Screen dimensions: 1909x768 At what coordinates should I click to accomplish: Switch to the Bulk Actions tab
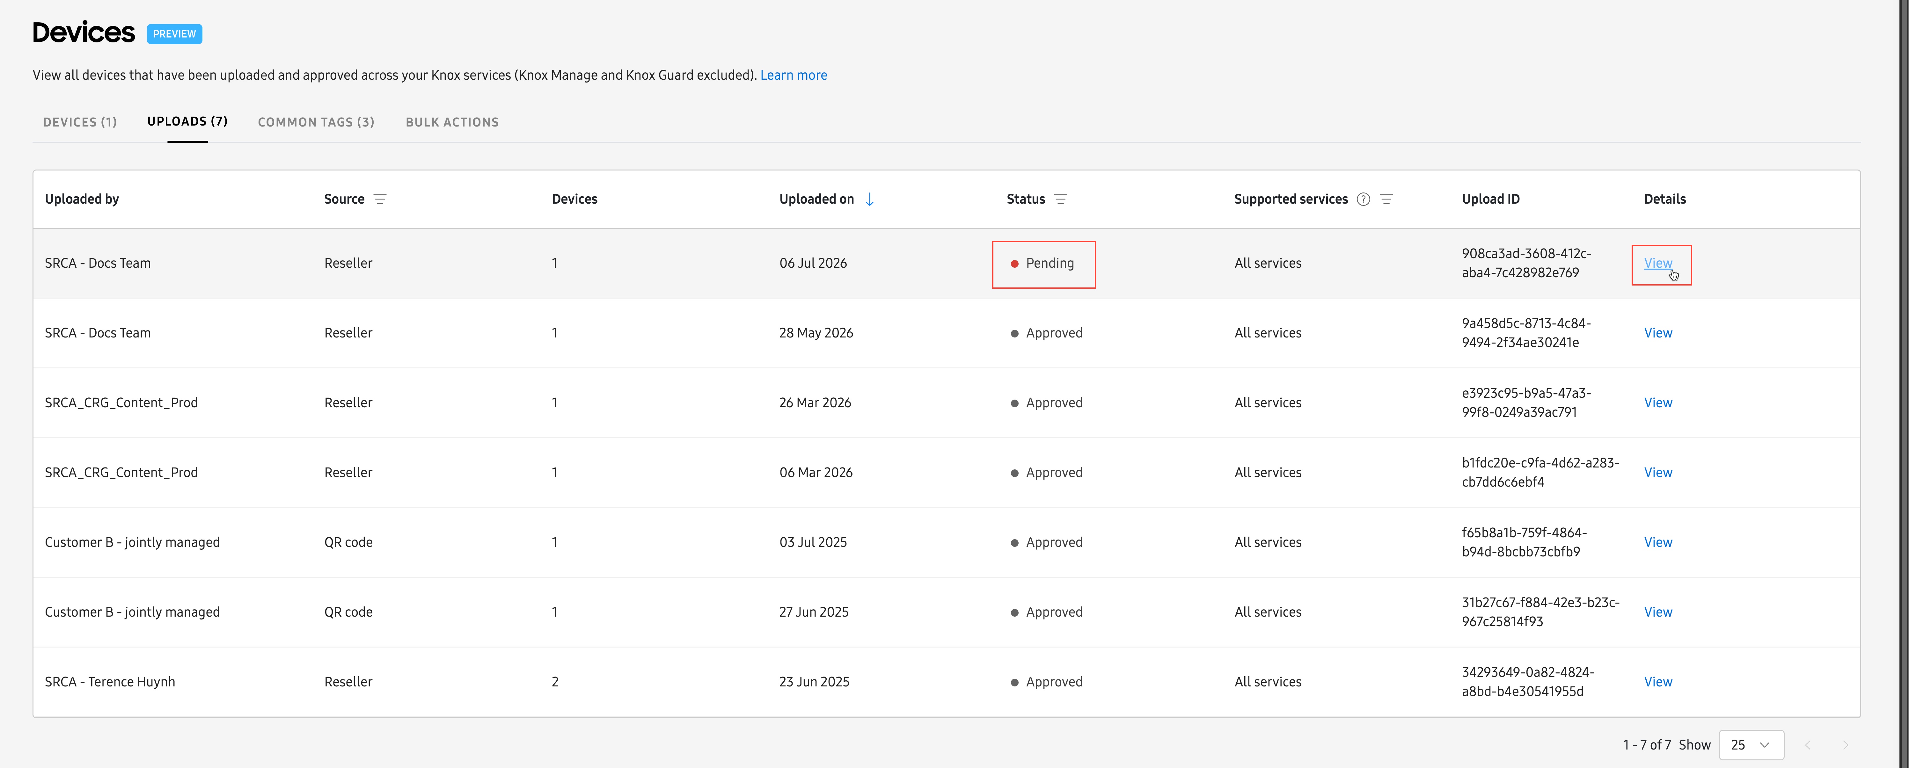coord(452,122)
